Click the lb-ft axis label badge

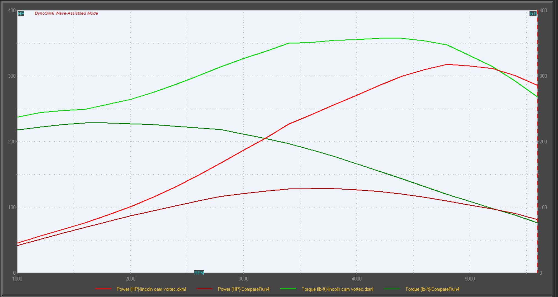(x=533, y=14)
